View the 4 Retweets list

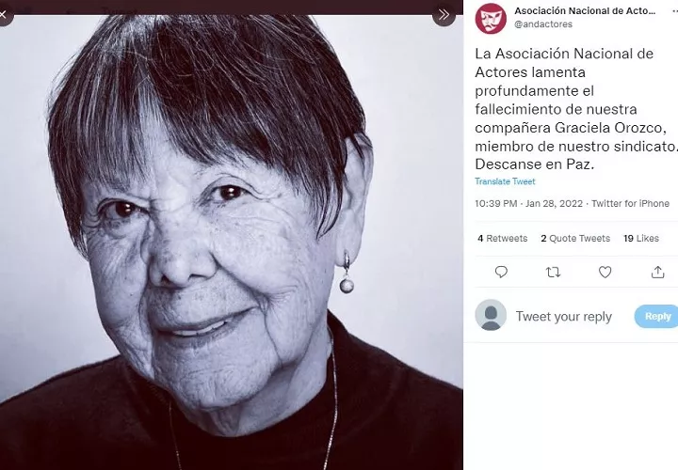(x=502, y=239)
